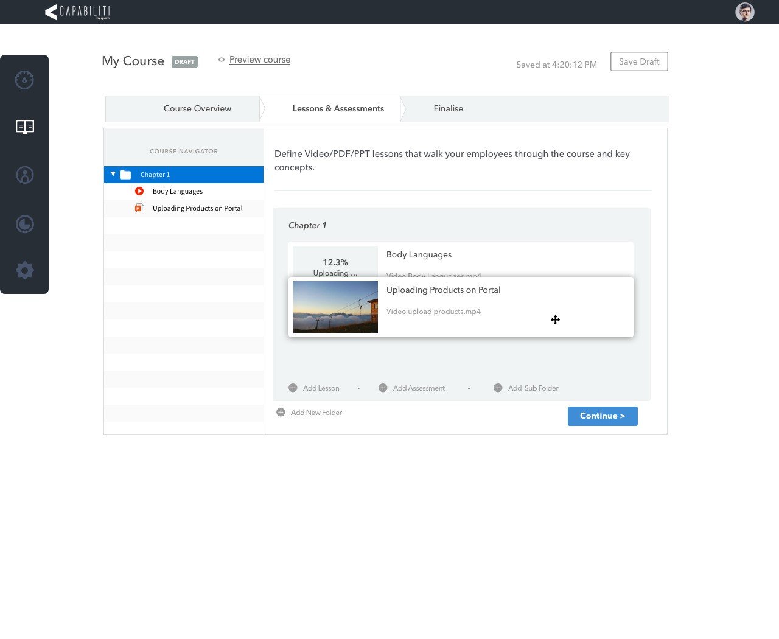This screenshot has width=779, height=639.
Task: Open the dashboard gauge sidebar icon
Action: (x=24, y=80)
